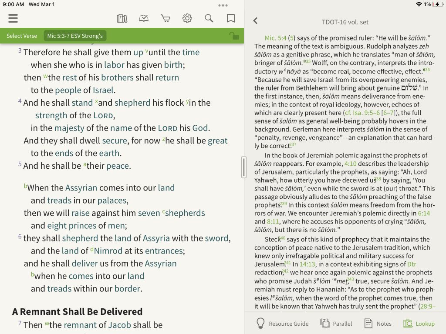
Task: Open the settings gear
Action: 187,18
